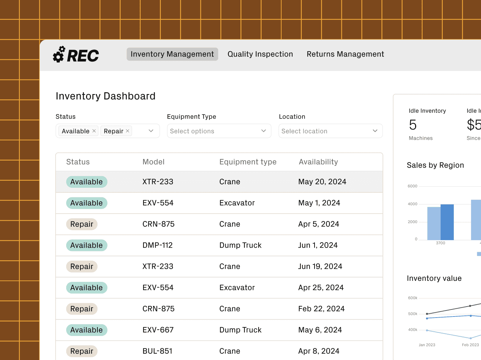The image size is (481, 360).
Task: Click the Available badge on EXV-667 Dump Truck
Action: (x=86, y=330)
